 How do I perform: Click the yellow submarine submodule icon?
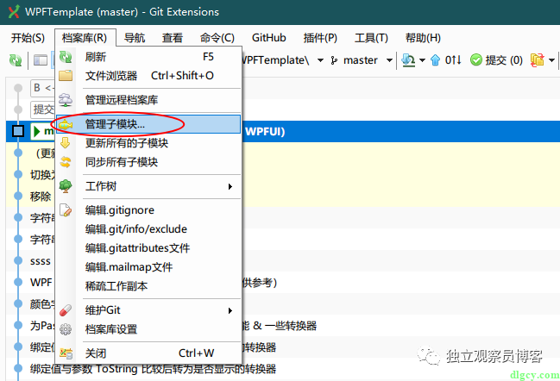pos(66,124)
